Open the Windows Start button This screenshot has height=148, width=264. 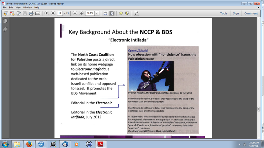(x=5, y=144)
